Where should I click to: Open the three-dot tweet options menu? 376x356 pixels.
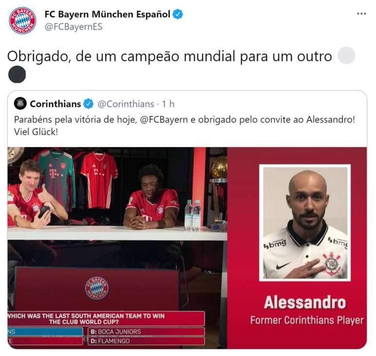pos(361,14)
